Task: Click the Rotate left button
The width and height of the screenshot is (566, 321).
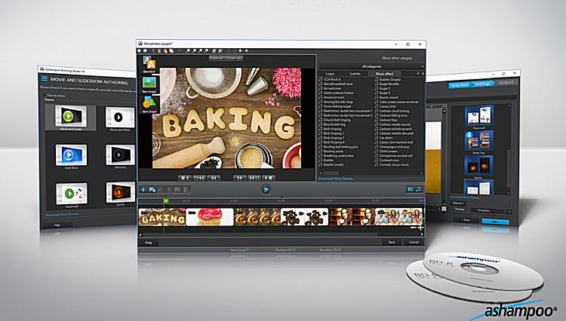Action: (x=217, y=57)
